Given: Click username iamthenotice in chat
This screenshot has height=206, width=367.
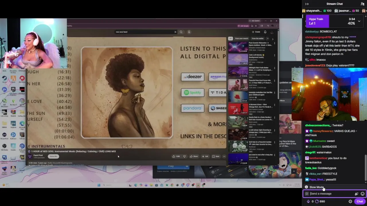Looking at the screenshot, I should 317,158.
